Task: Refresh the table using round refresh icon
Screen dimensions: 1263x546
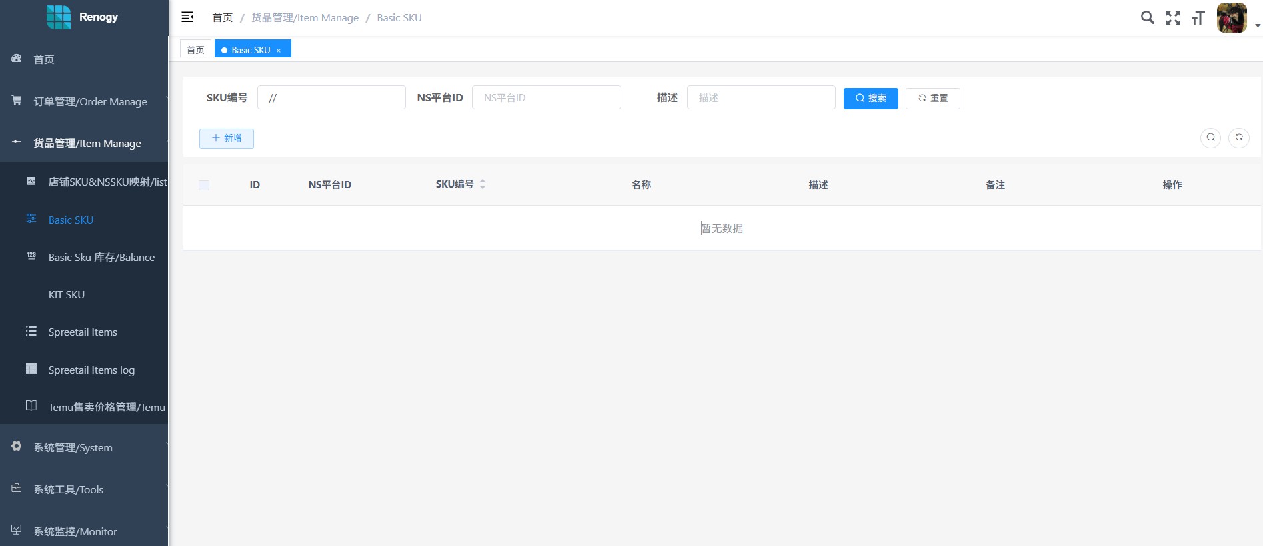Action: tap(1238, 137)
